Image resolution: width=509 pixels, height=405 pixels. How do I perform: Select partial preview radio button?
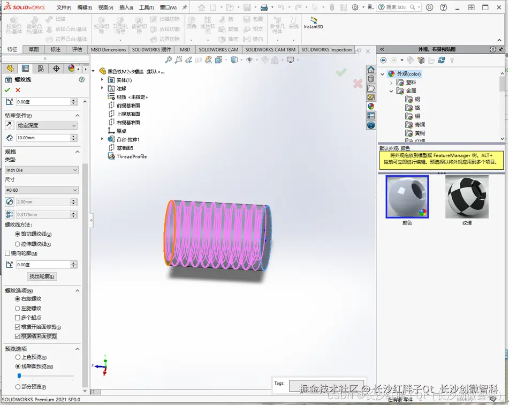pyautogui.click(x=18, y=387)
